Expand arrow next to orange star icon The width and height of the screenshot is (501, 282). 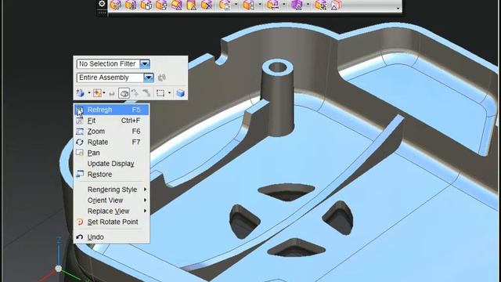click(x=104, y=93)
